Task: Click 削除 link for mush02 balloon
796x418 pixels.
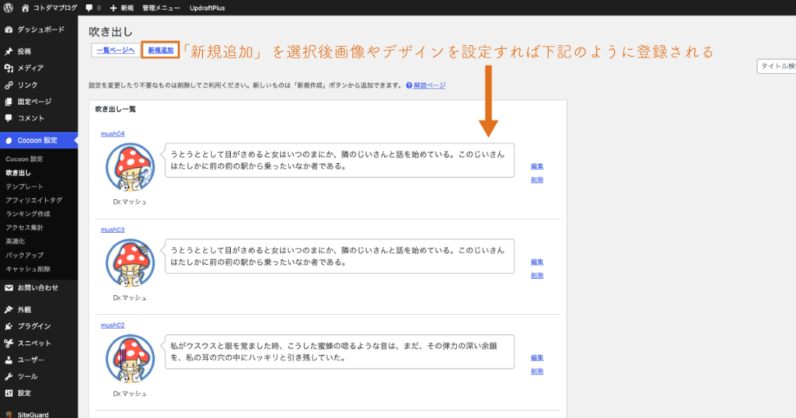Action: pos(537,371)
